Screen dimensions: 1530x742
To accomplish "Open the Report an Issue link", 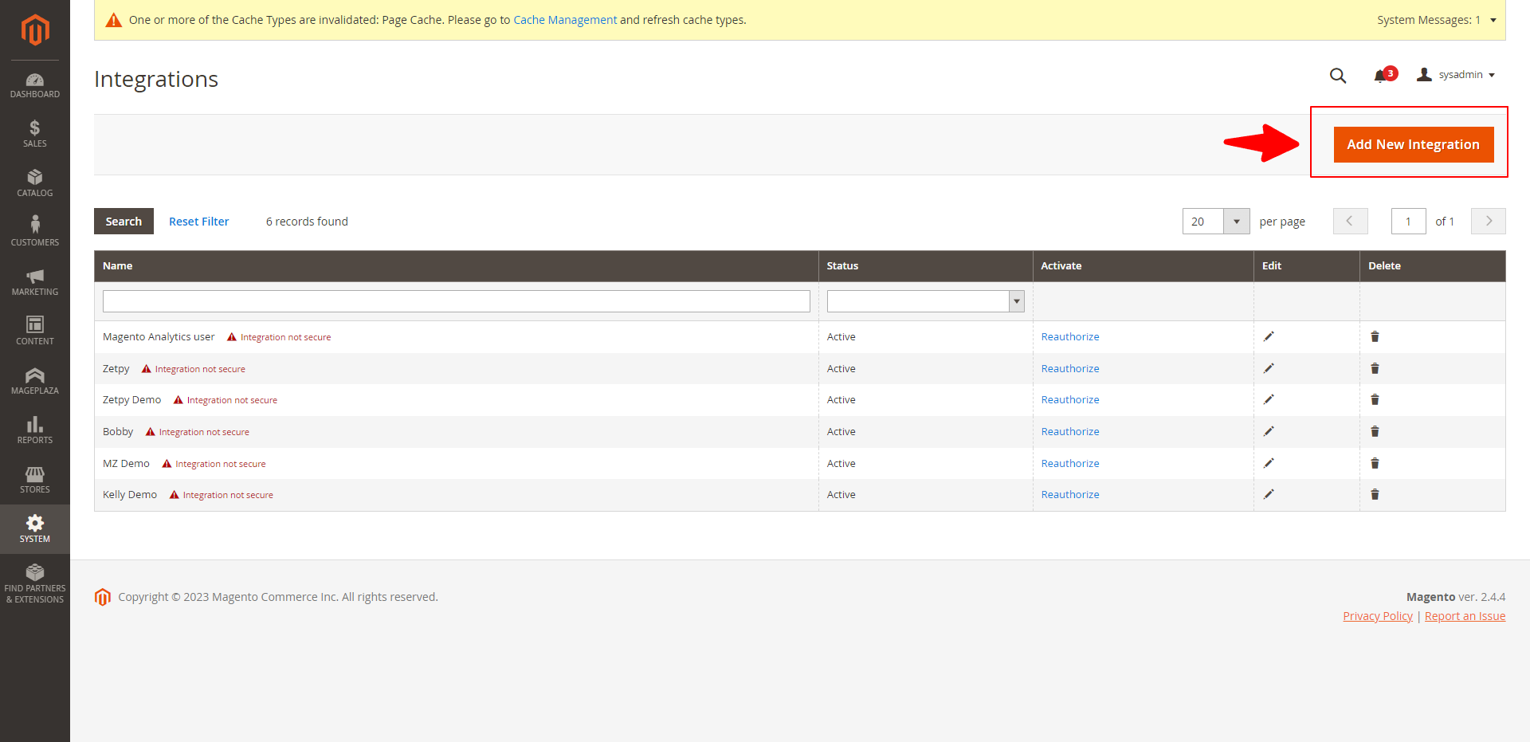I will (x=1465, y=616).
